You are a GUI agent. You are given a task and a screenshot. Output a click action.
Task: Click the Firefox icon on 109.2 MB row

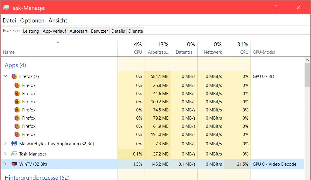click(17, 102)
